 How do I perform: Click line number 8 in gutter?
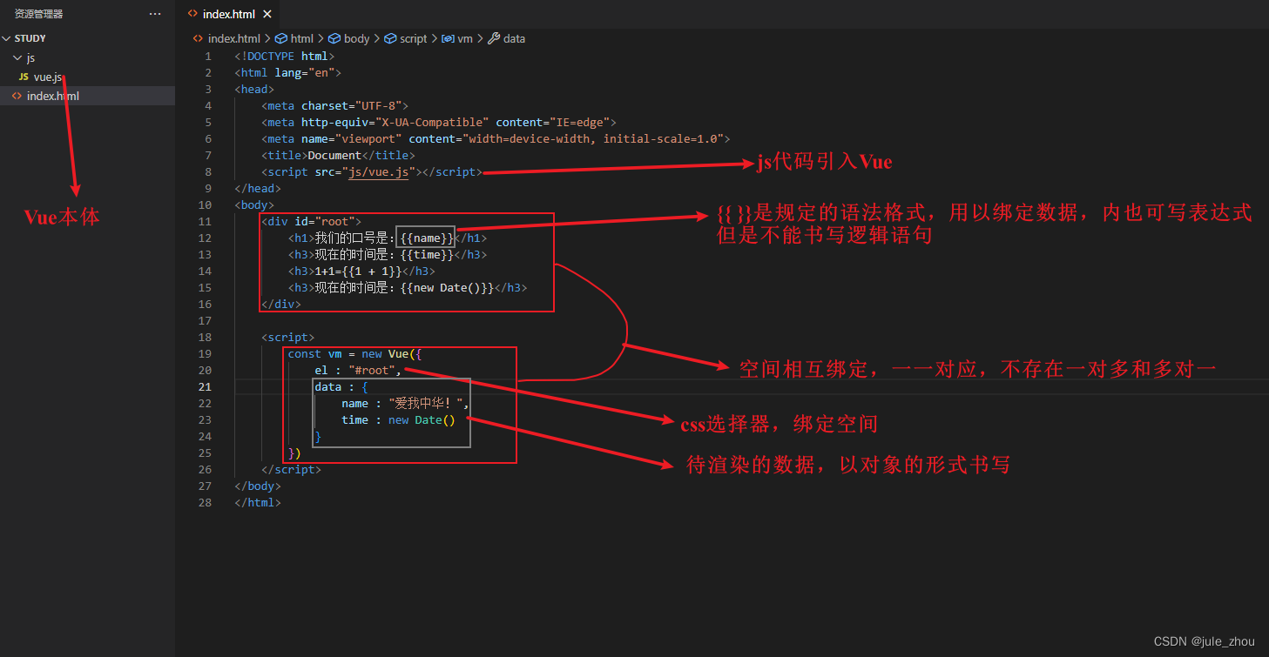[208, 172]
